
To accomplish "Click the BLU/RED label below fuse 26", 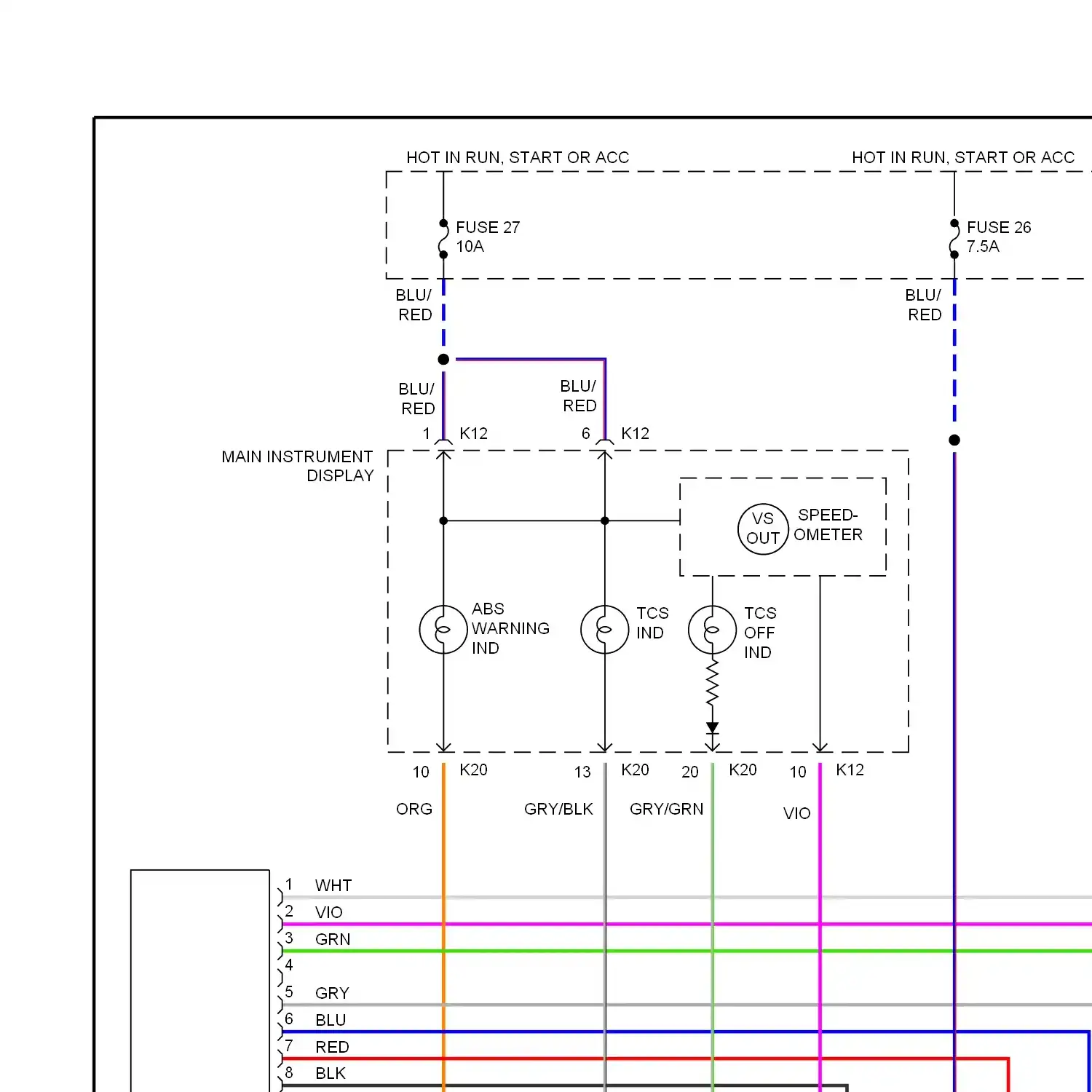I will [x=924, y=304].
